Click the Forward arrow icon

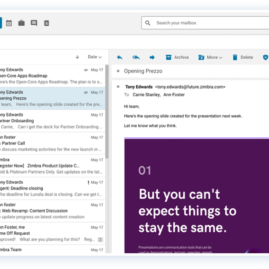coord(152,57)
